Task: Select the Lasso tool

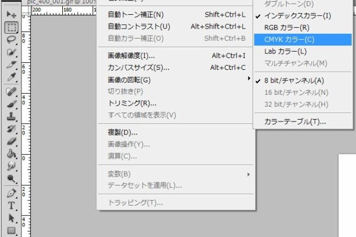Action: pos(11,40)
